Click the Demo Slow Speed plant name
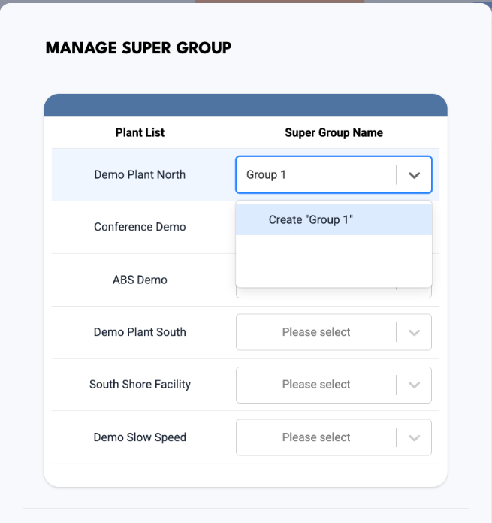This screenshot has height=523, width=492. [x=140, y=437]
